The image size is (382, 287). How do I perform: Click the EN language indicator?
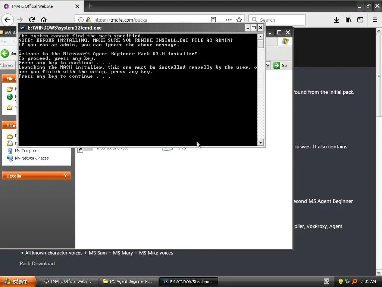coord(326,281)
